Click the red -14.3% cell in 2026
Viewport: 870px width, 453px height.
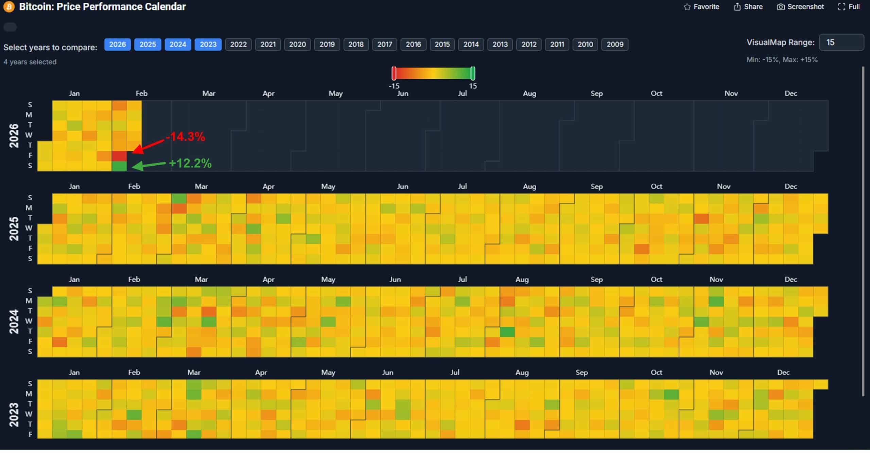click(119, 156)
